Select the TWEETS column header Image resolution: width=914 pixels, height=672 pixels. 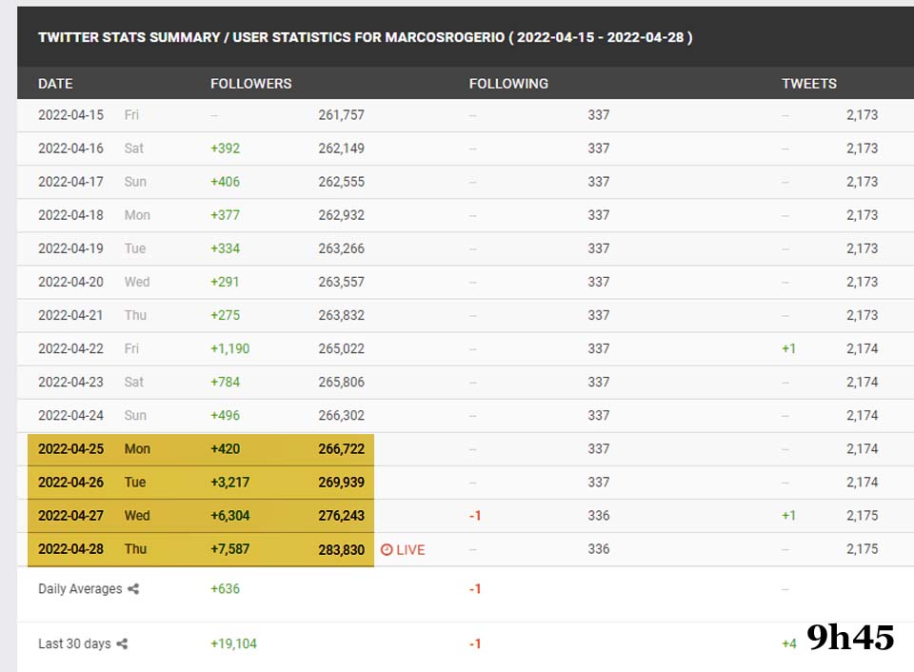pyautogui.click(x=809, y=84)
